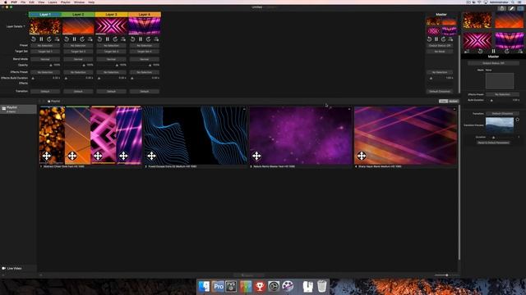
Task: Open Finder from the Dock
Action: (204, 286)
